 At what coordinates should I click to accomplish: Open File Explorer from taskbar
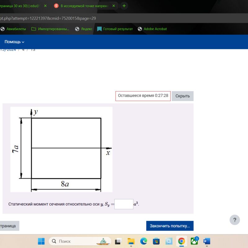click(131, 241)
